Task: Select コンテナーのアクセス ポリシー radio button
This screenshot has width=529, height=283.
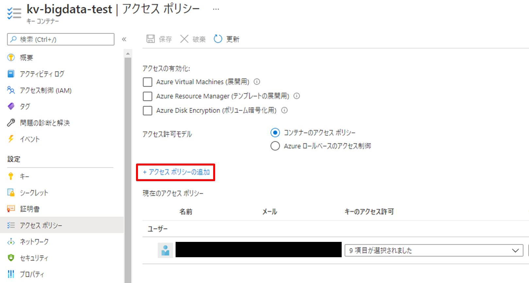Action: pos(275,133)
